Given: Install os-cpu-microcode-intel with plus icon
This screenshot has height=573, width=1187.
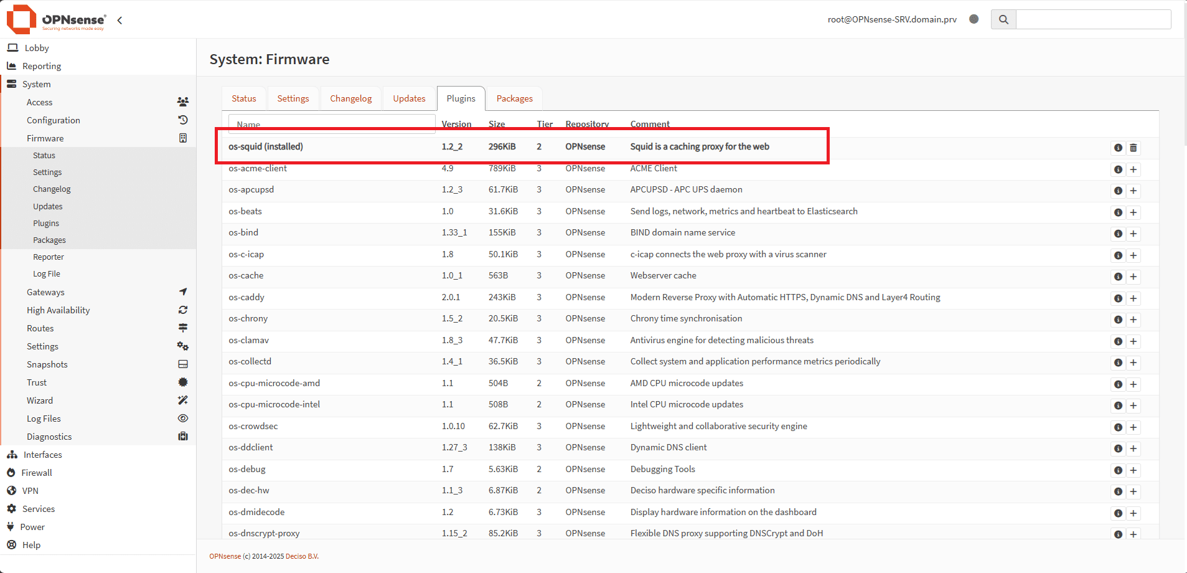Looking at the screenshot, I should click(1133, 405).
